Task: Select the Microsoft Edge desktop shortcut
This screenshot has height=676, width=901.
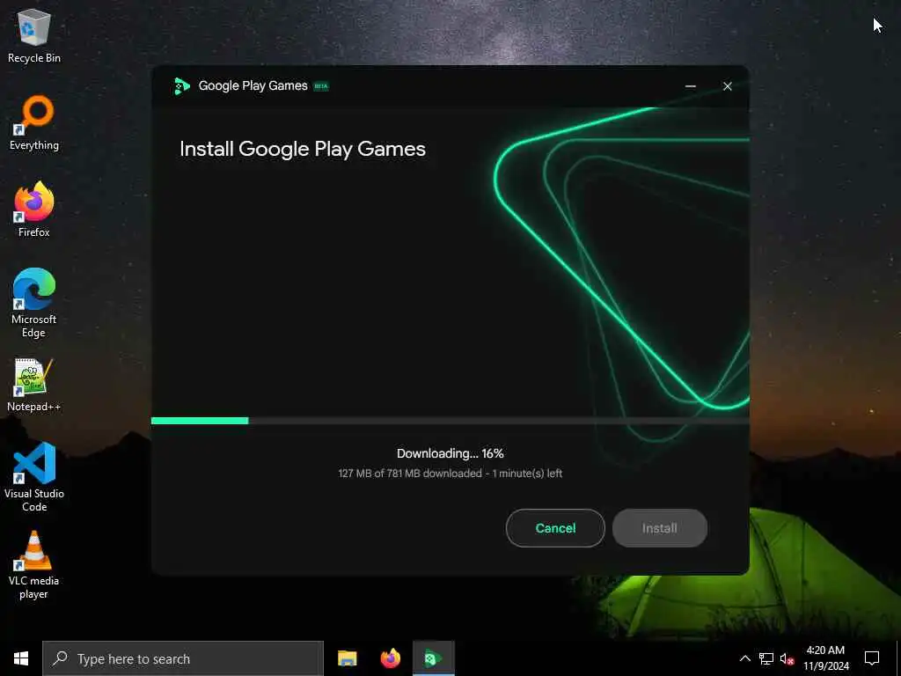Action: pyautogui.click(x=34, y=303)
